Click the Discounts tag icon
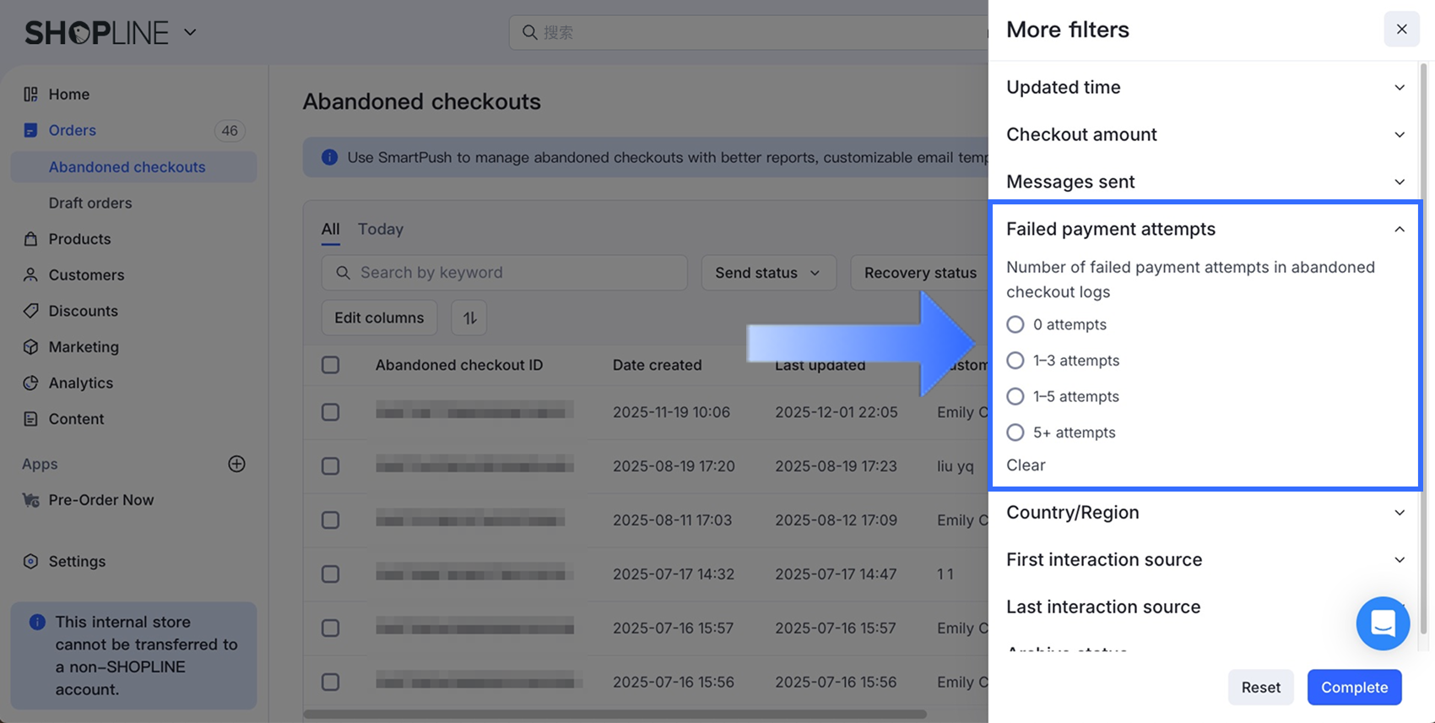The width and height of the screenshot is (1435, 723). (x=31, y=311)
